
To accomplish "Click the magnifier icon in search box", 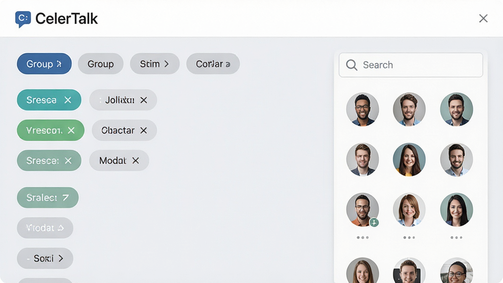I will pos(352,65).
